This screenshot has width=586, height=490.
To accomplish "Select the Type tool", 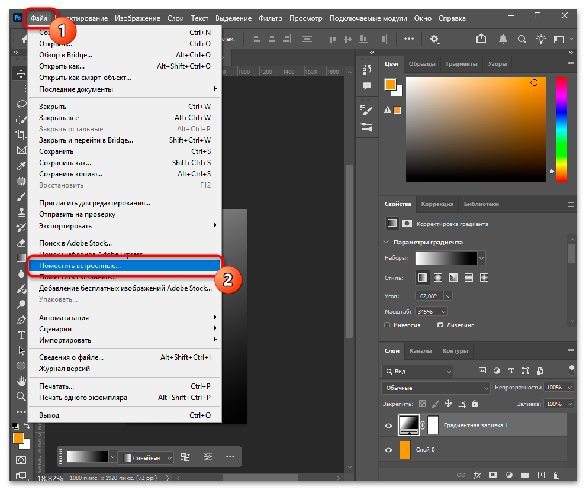I will pos(21,335).
